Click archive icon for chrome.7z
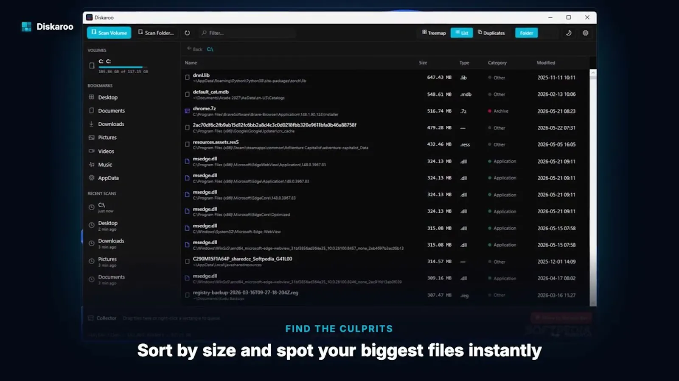 (187, 111)
